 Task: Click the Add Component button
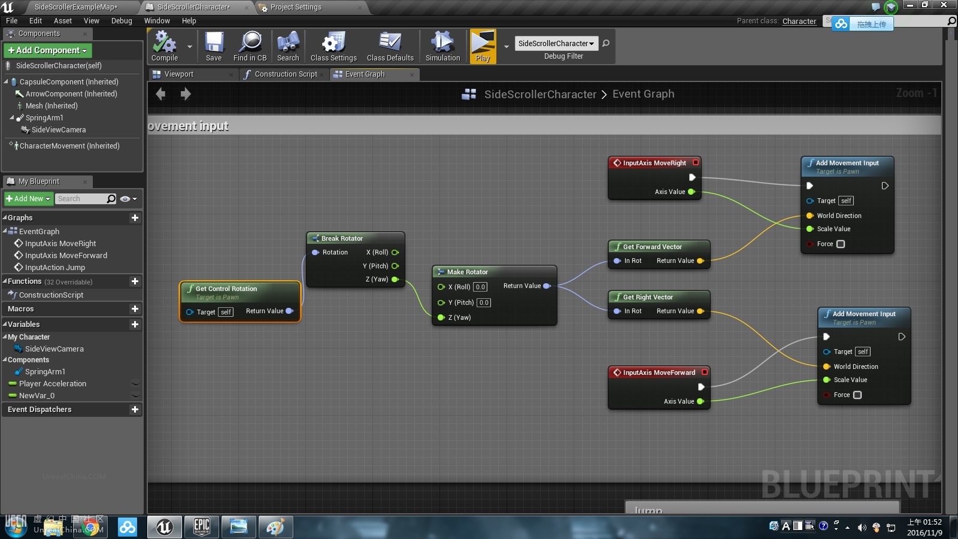click(48, 50)
